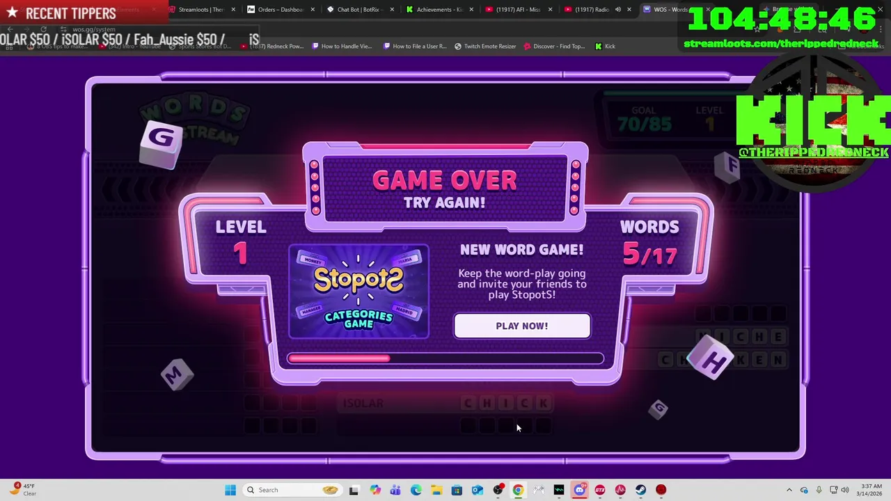Switch to Google Chrome on the taskbar
Screen dimensions: 891x501
tap(518, 490)
